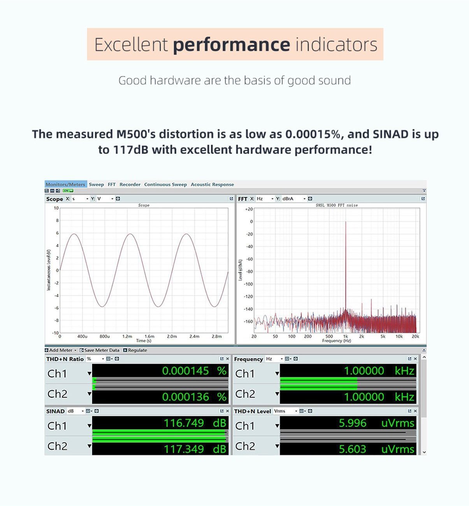Click the SINAD Ch1 level bar
This screenshot has height=506, width=469.
(x=160, y=432)
